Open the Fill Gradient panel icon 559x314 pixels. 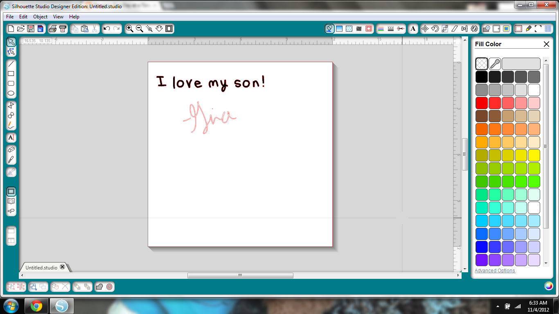[339, 29]
